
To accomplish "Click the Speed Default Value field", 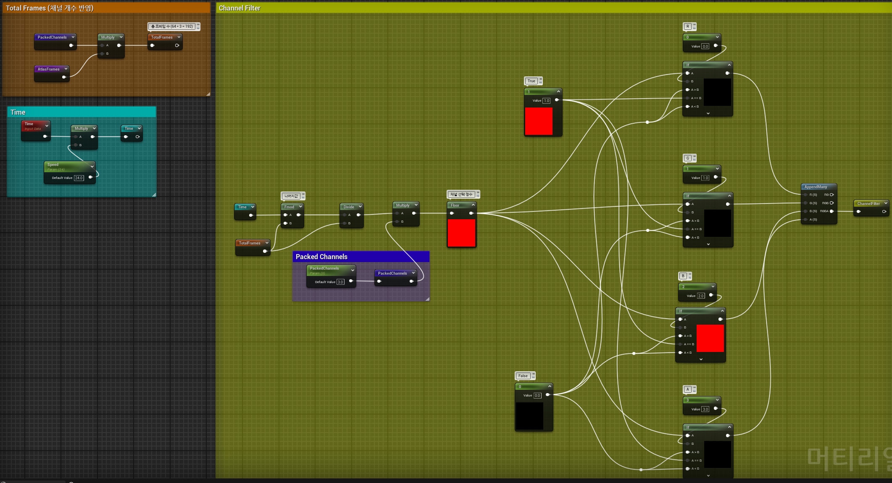I will click(79, 178).
